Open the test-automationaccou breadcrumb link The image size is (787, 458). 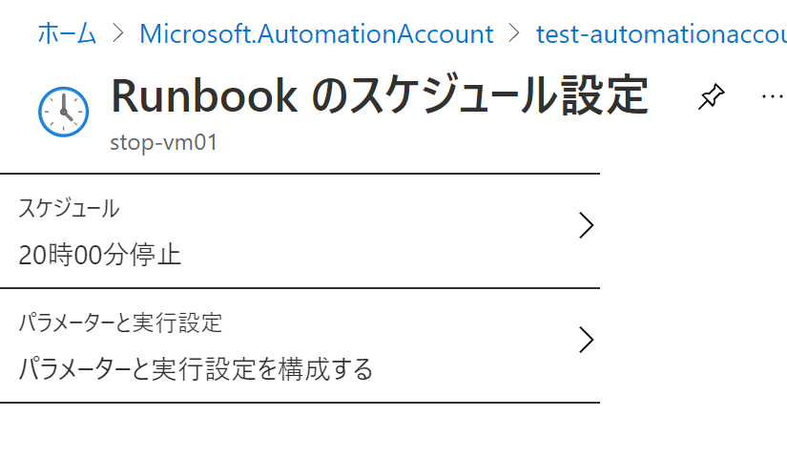pyautogui.click(x=661, y=34)
